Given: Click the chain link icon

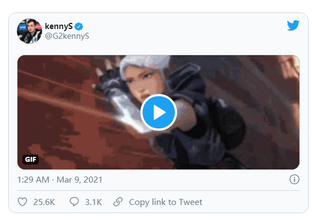Looking at the screenshot, I should pyautogui.click(x=118, y=202).
